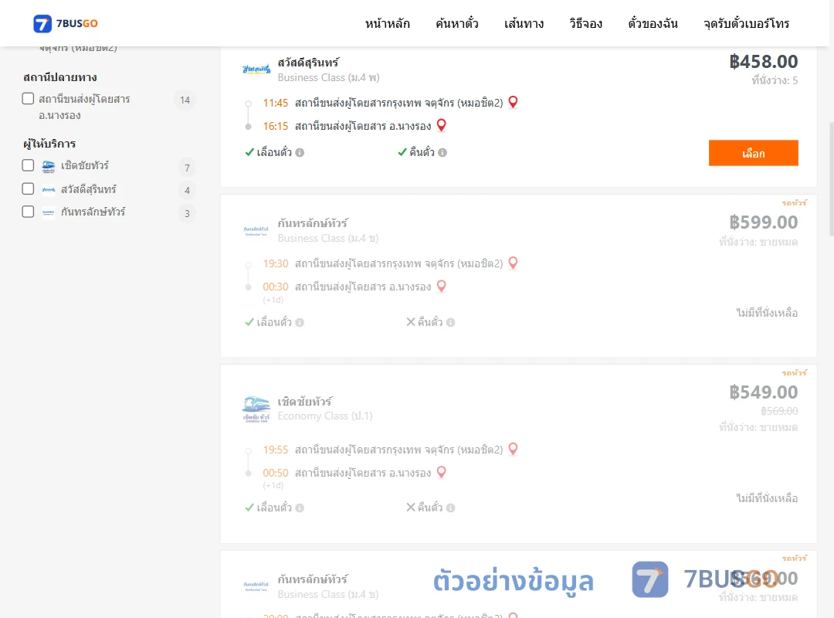Click ฿549.00 price text
This screenshot has width=834, height=618.
pyautogui.click(x=764, y=392)
